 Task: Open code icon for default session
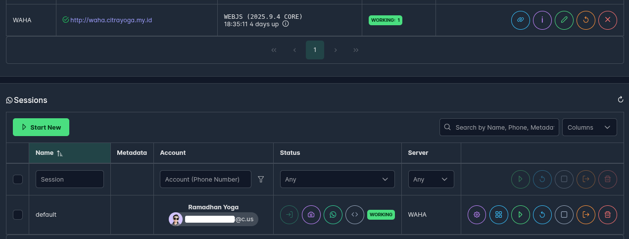pos(355,215)
